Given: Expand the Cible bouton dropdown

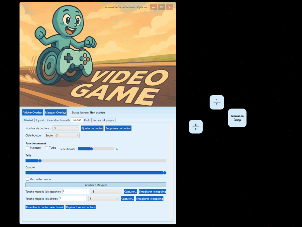Looking at the screenshot, I should [x=62, y=135].
